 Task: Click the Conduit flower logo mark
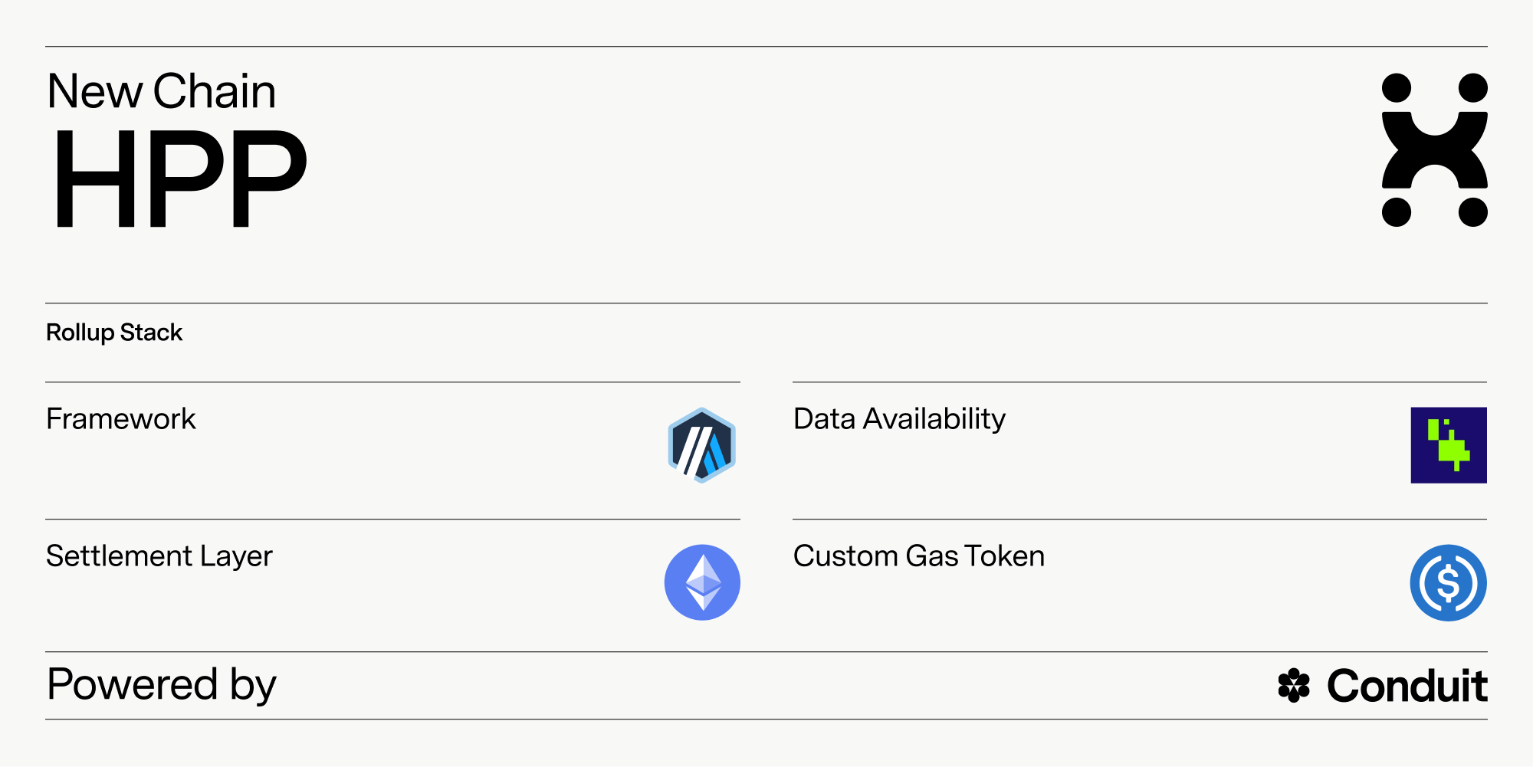(1294, 685)
